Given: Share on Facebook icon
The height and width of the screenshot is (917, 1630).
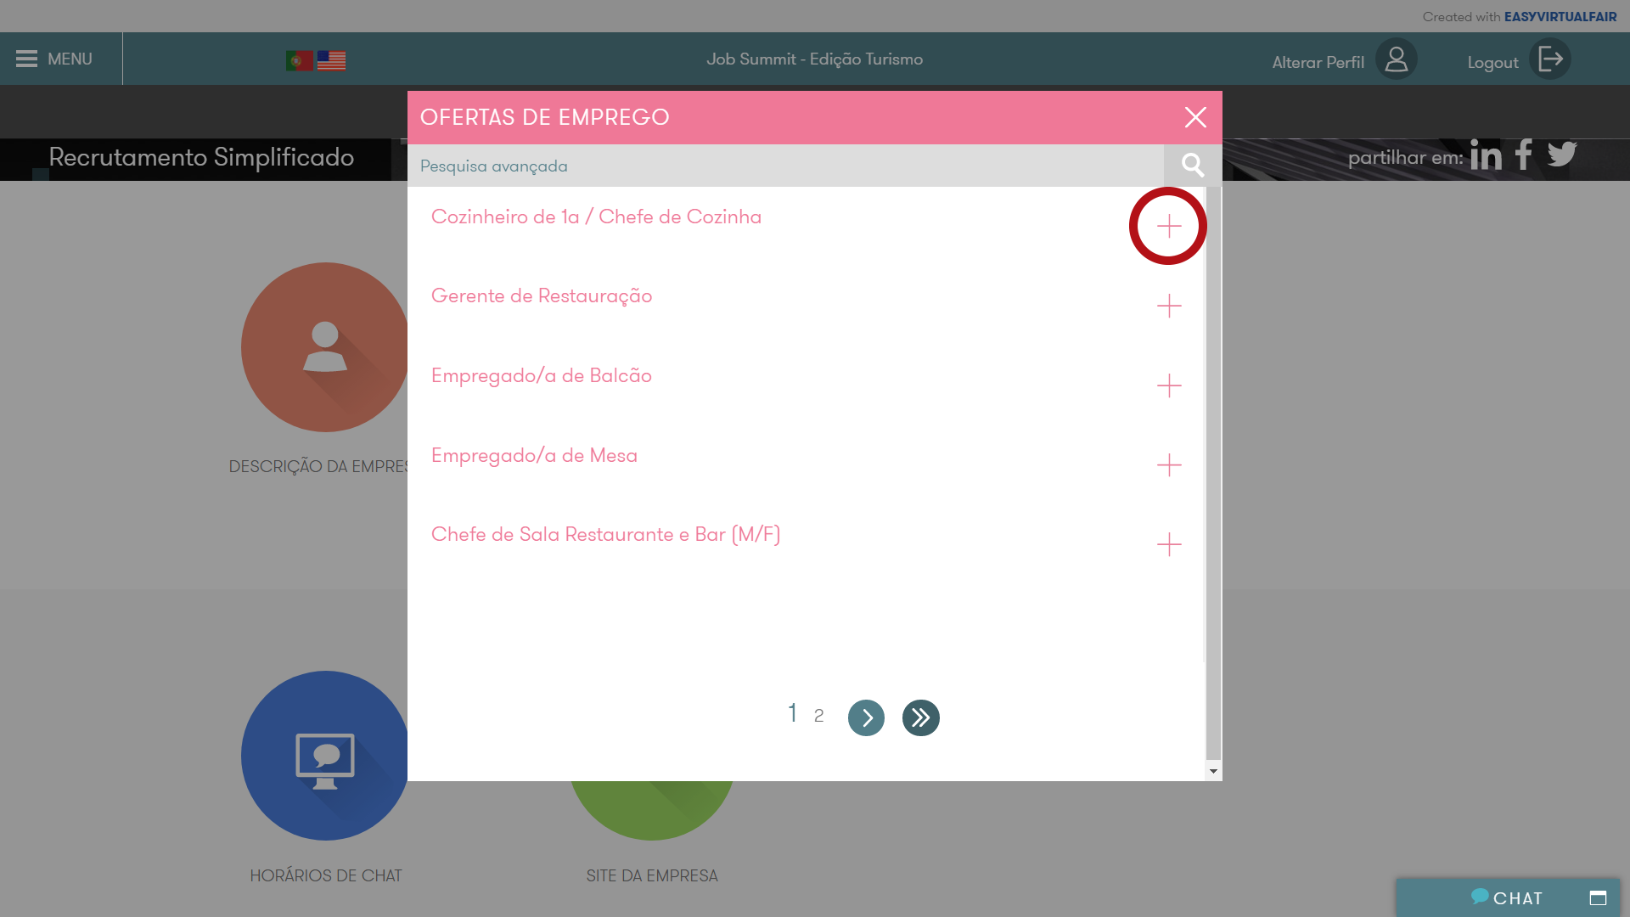Looking at the screenshot, I should pyautogui.click(x=1524, y=155).
